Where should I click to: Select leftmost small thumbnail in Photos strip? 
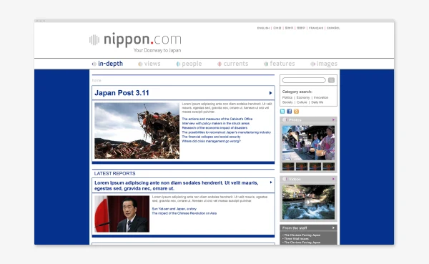[x=288, y=166]
